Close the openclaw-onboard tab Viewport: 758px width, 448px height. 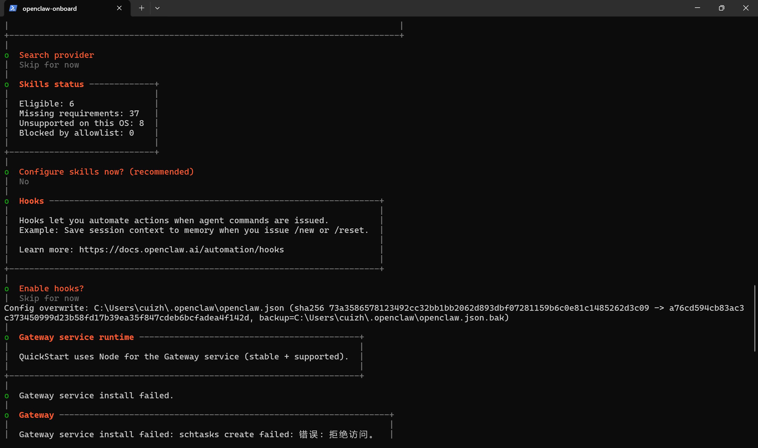click(119, 8)
